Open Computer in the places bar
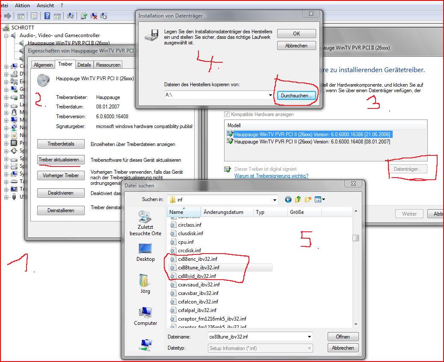444x362 pixels. [x=145, y=316]
